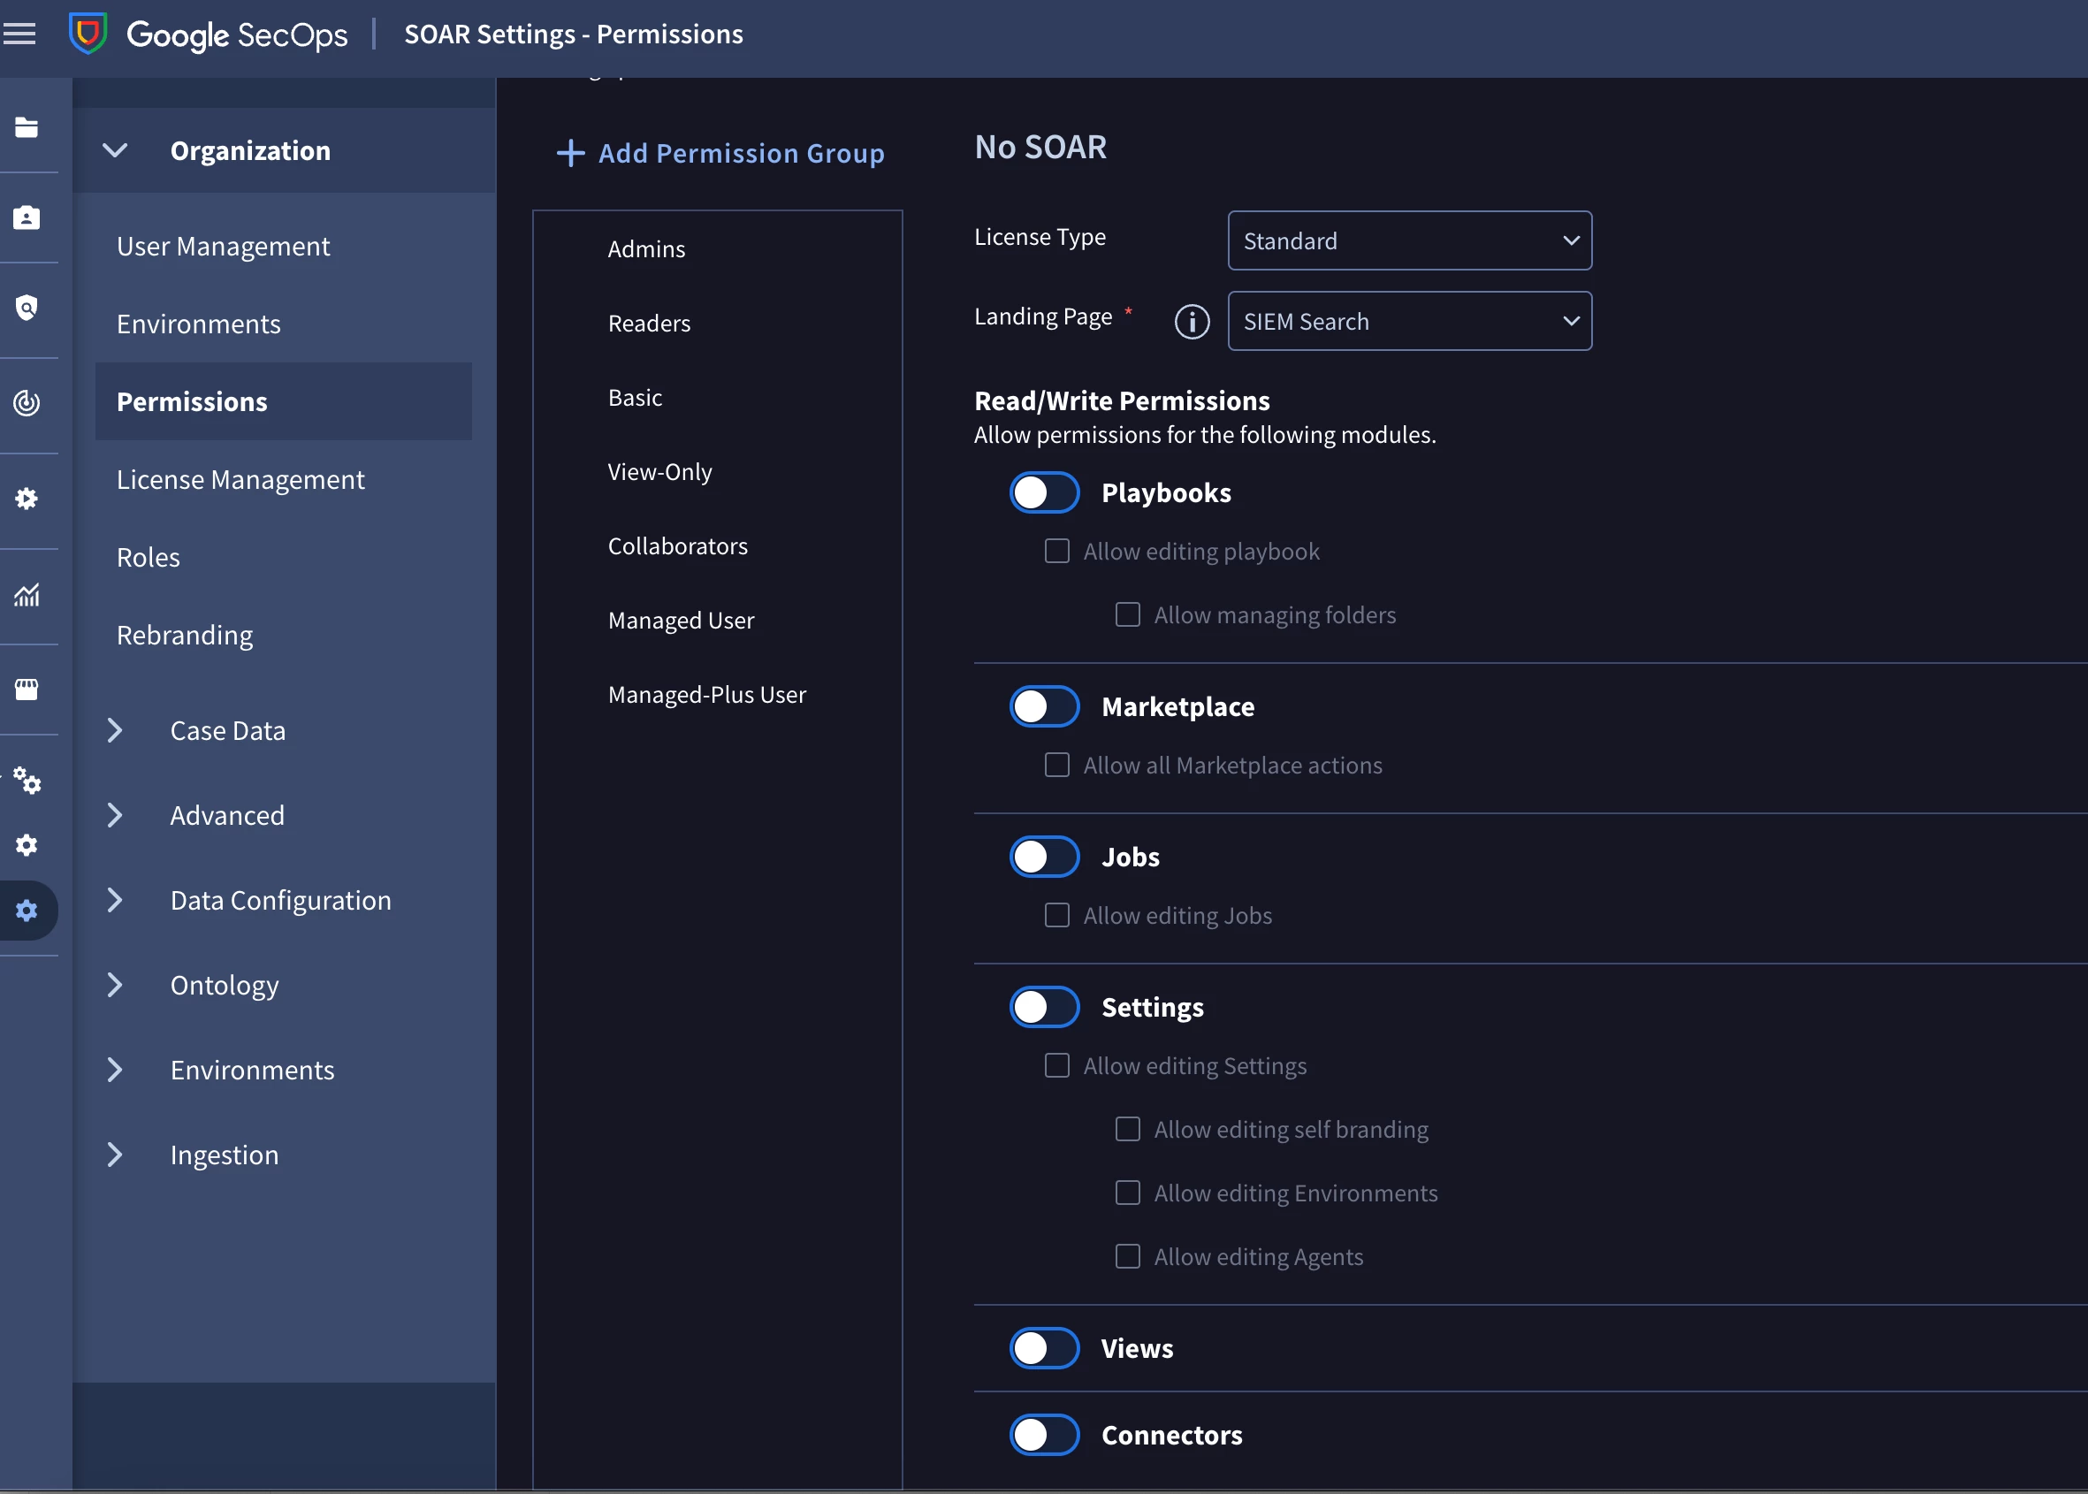Click the plus icon for adding group
This screenshot has width=2088, height=1494.
point(570,153)
